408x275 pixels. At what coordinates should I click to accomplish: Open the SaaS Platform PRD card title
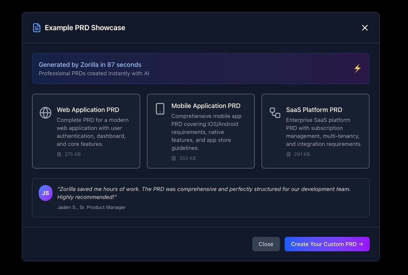click(314, 110)
